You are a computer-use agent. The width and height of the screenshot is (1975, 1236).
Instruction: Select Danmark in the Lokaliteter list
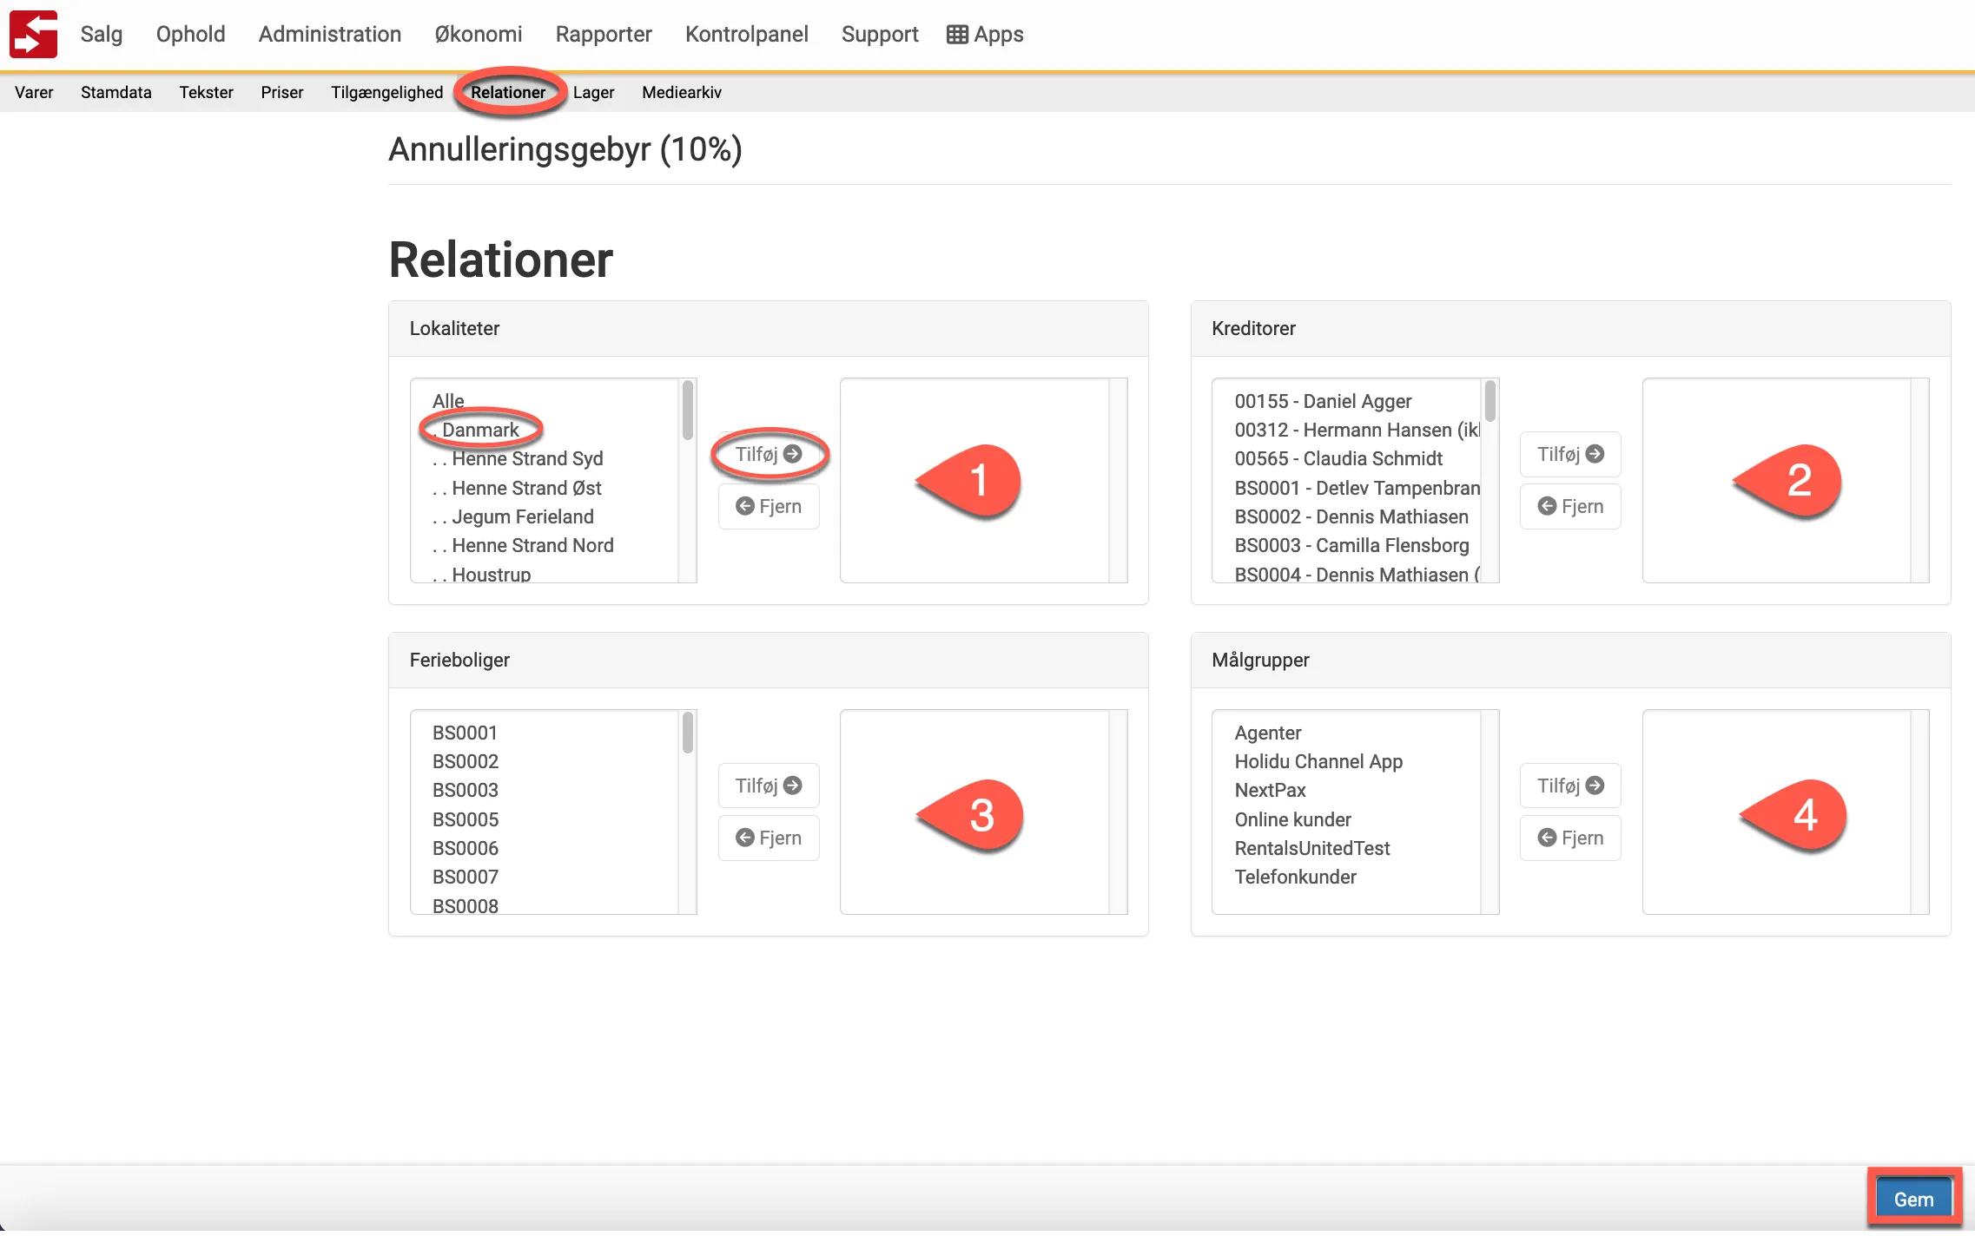click(x=480, y=430)
